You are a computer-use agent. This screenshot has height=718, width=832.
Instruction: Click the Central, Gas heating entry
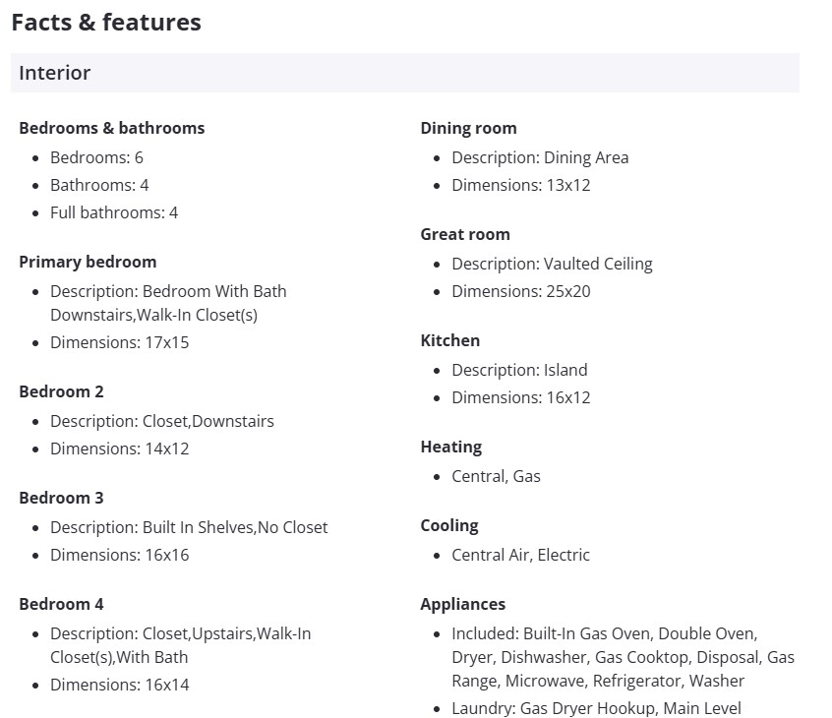coord(496,476)
